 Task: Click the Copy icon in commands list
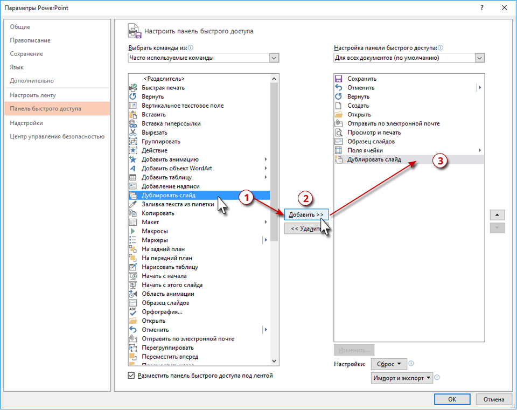[133, 213]
